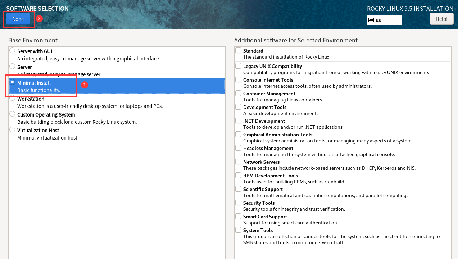The width and height of the screenshot is (458, 259).
Task: Choose the Workstation radio button
Action: tap(12, 98)
